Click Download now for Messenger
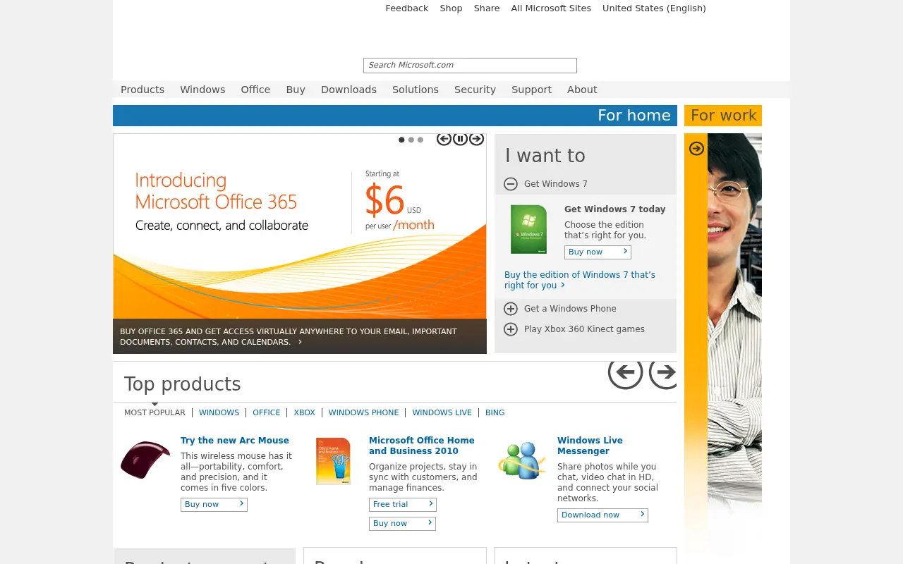The height and width of the screenshot is (564, 903). [602, 515]
